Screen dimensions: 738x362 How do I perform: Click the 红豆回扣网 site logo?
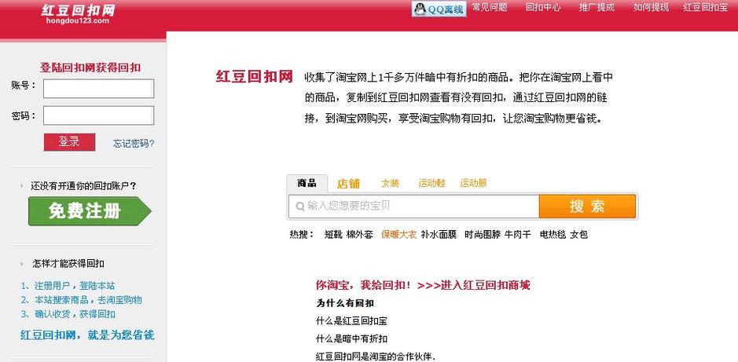coord(78,14)
